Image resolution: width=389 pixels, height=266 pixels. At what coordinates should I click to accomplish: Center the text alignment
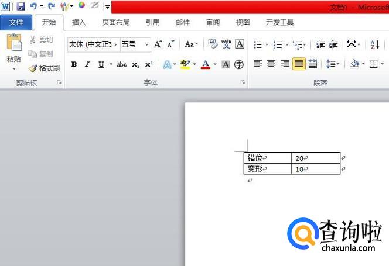[271, 64]
